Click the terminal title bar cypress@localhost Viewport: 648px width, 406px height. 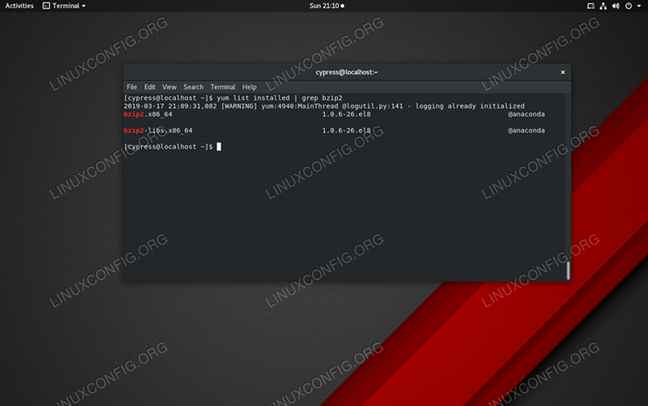(346, 71)
